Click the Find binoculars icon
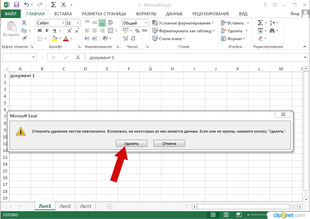The image size is (310, 219). click(272, 31)
